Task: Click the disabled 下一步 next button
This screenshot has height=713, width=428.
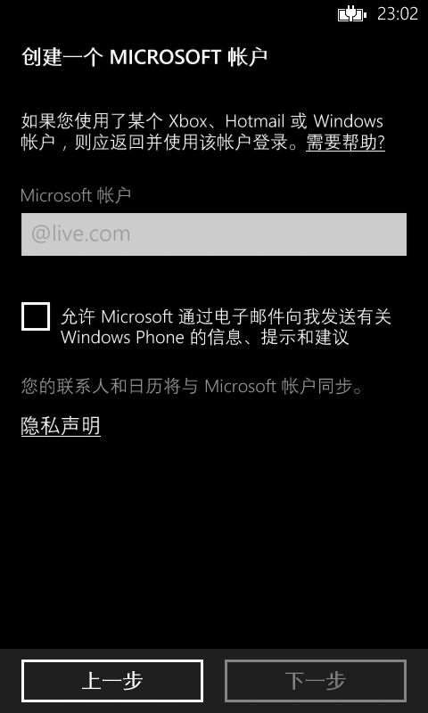Action: tap(316, 681)
